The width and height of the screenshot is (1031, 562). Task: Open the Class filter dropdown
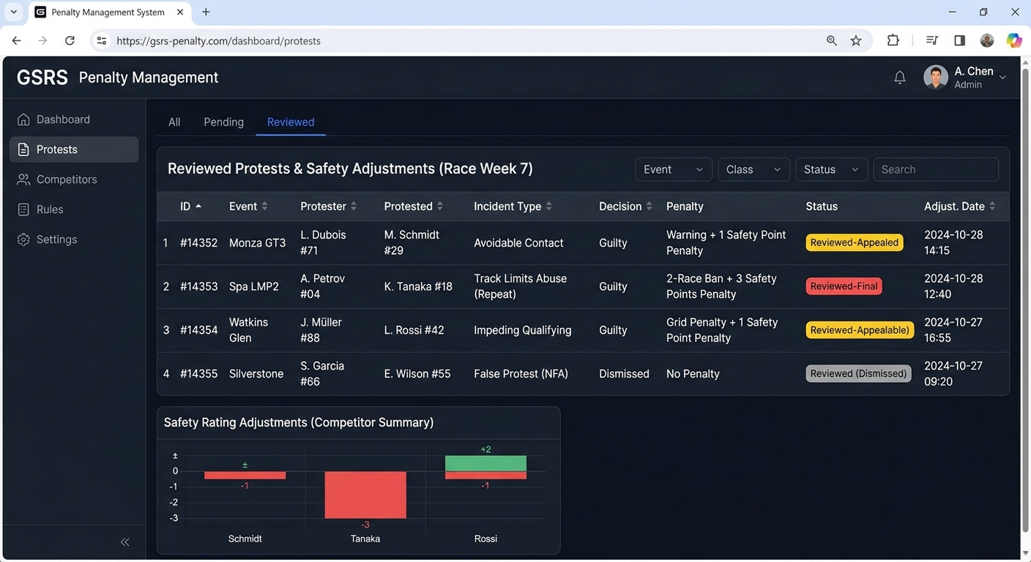tap(753, 170)
